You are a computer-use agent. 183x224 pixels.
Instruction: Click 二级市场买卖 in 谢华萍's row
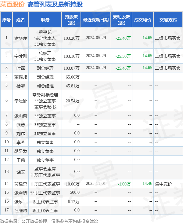click(x=168, y=38)
